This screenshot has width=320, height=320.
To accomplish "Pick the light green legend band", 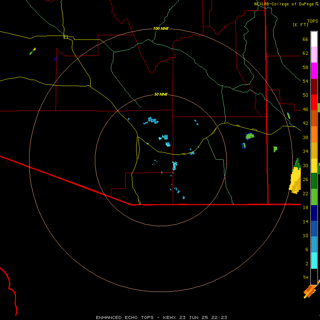I will (314, 197).
